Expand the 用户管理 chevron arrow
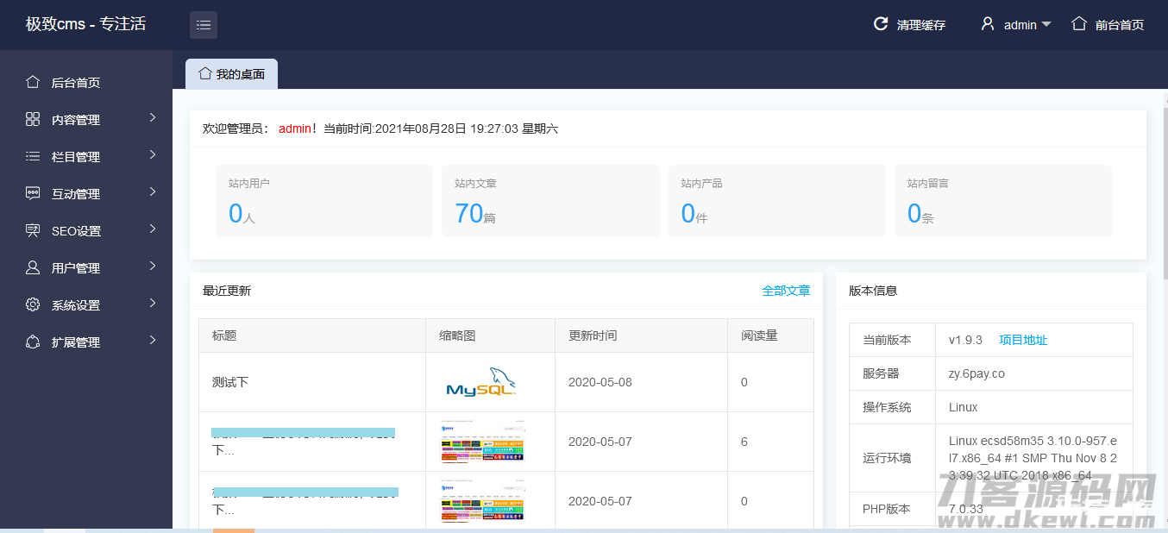 point(153,266)
